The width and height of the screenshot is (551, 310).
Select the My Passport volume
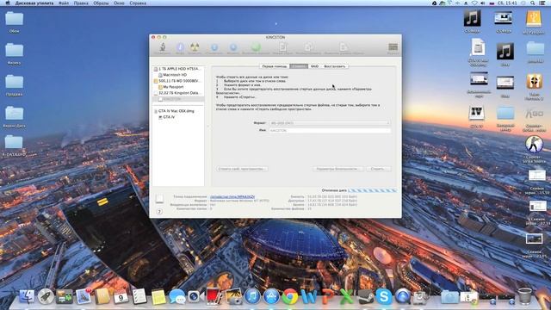coord(178,87)
